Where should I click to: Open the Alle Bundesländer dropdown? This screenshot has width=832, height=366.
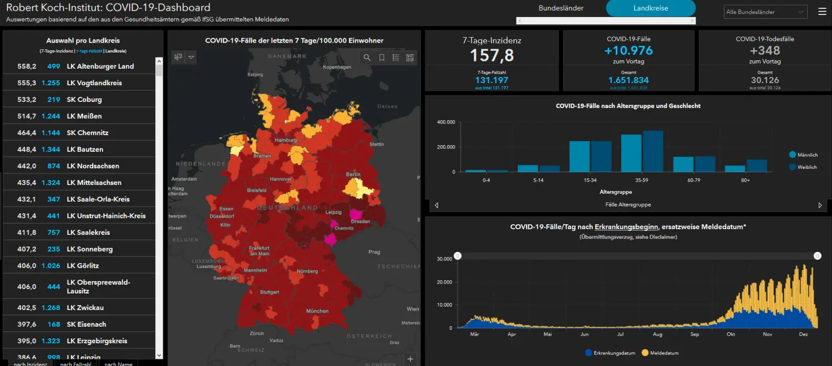pyautogui.click(x=766, y=12)
